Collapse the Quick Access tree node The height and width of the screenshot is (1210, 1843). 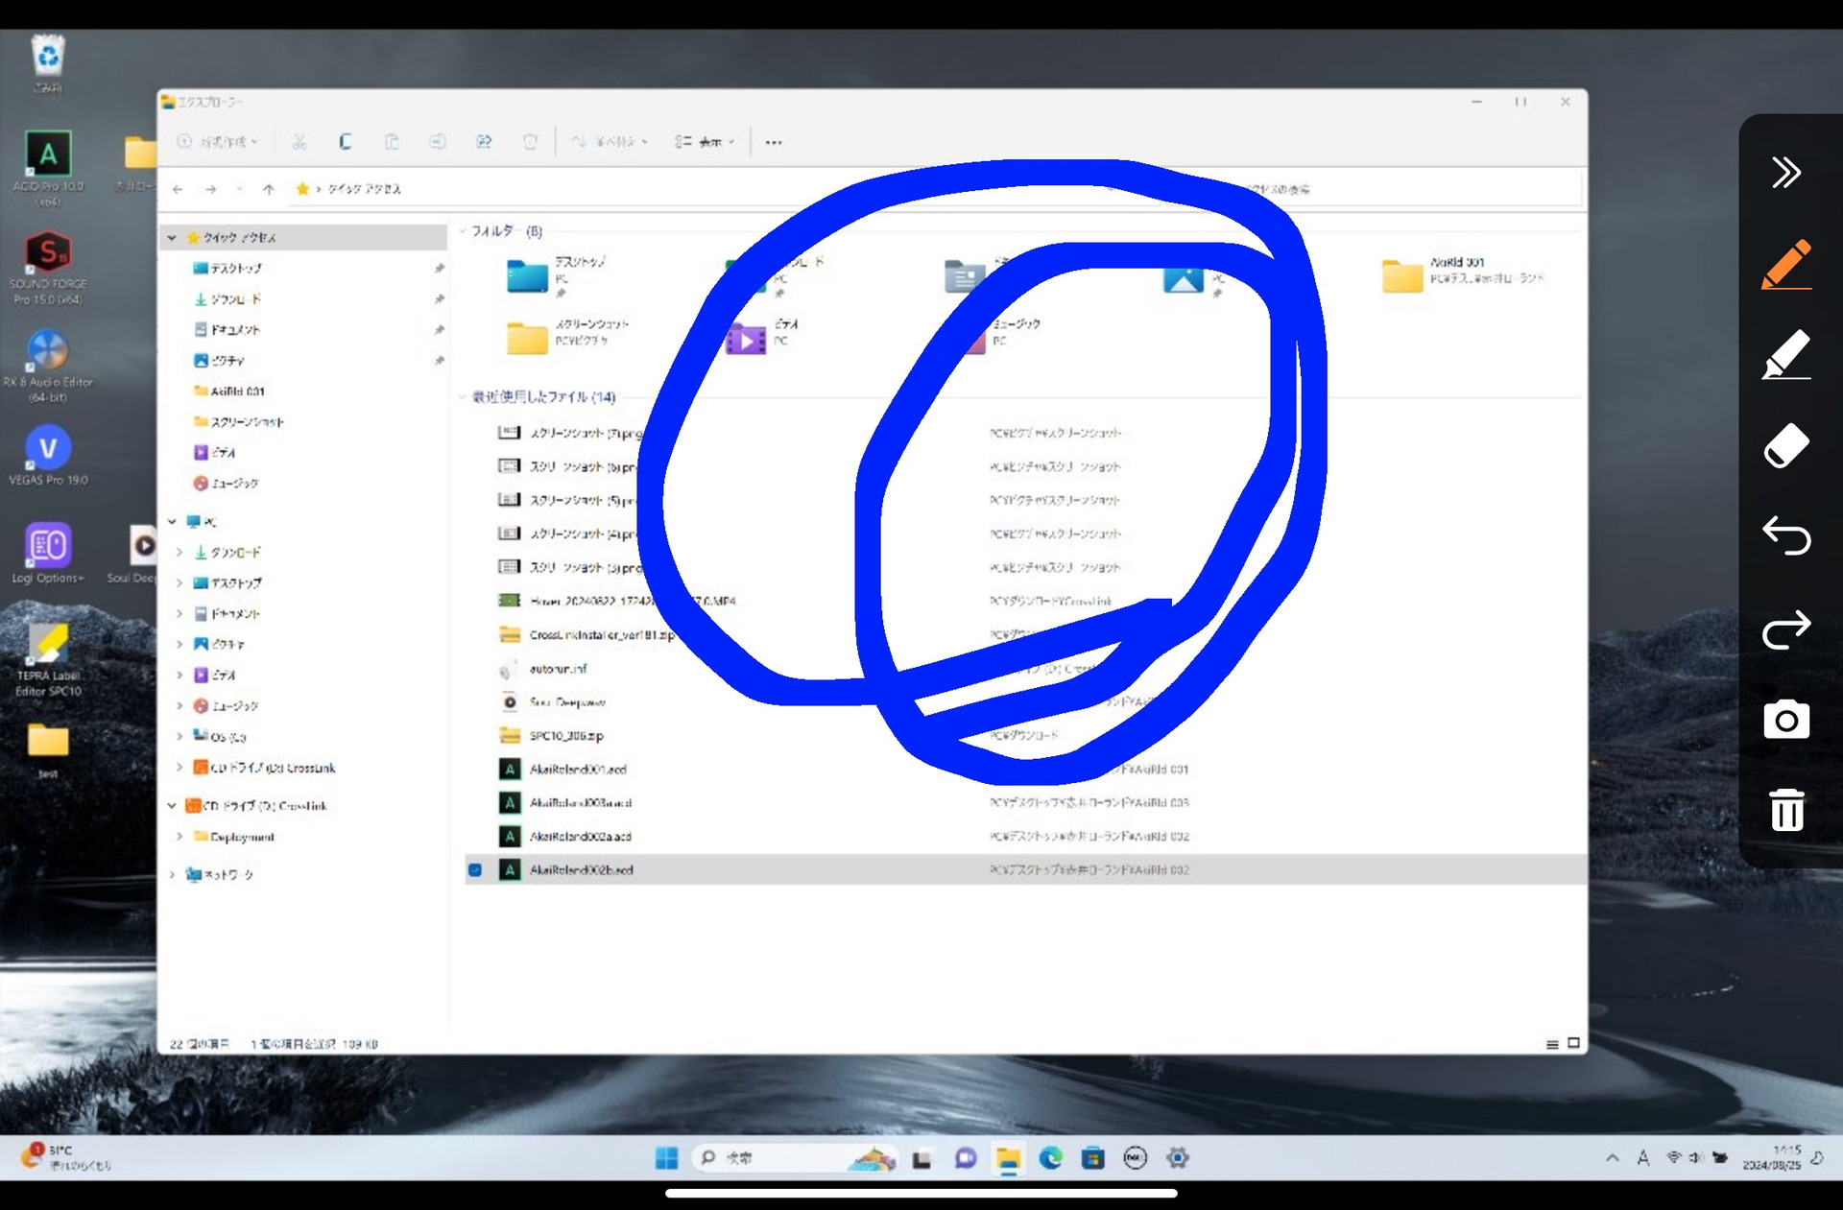click(172, 237)
